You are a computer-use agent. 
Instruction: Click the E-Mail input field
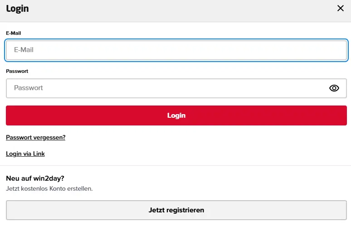pyautogui.click(x=176, y=50)
